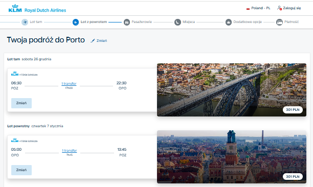Click KLM logo in return flight card
This screenshot has width=313, height=187.
click(15, 140)
